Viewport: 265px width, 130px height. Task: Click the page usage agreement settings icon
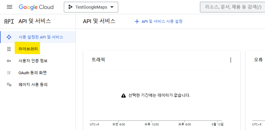pos(9,85)
